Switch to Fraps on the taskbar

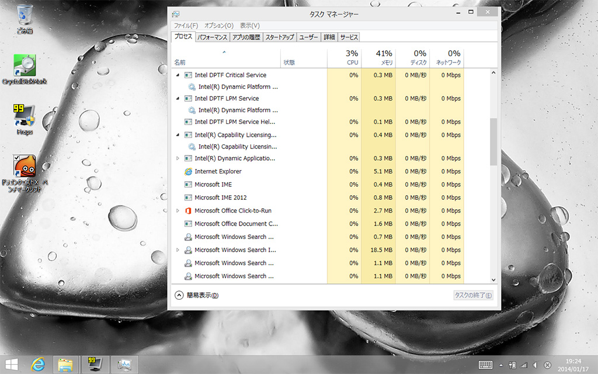pos(94,365)
